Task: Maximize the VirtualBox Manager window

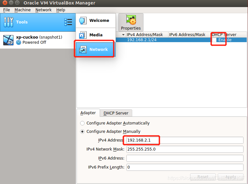Action: tap(17, 3)
